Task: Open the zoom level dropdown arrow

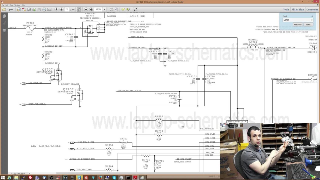Action: coord(104,9)
